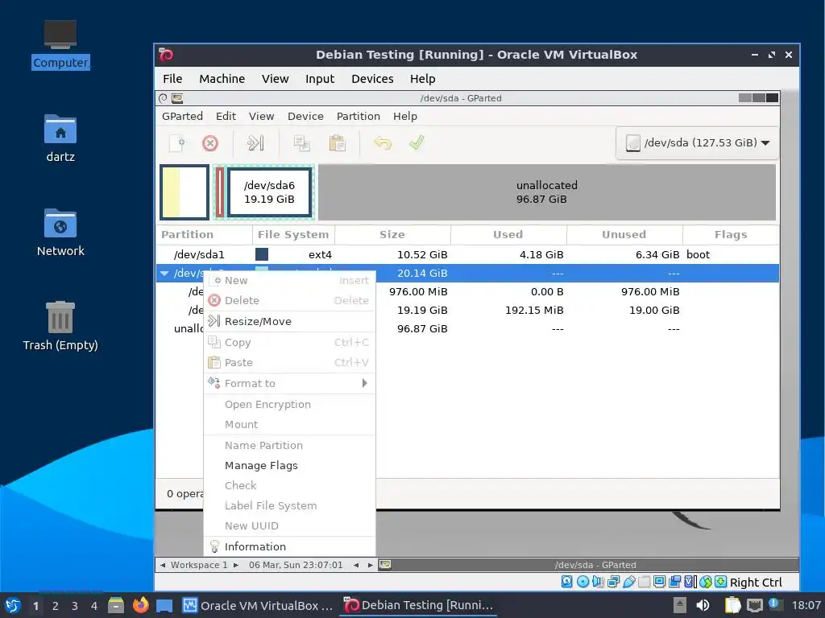Choose Manage Flags from the context menu
The width and height of the screenshot is (825, 618).
pyautogui.click(x=289, y=466)
